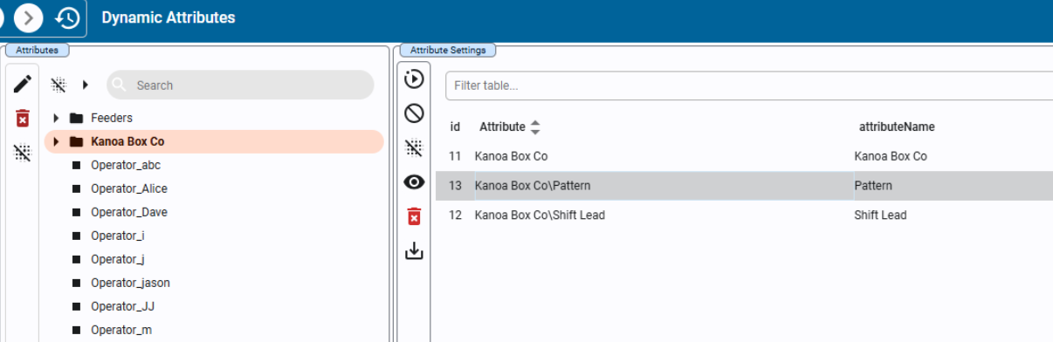Viewport: 1053px width, 342px height.
Task: Select the Feeders folder
Action: pyautogui.click(x=111, y=118)
